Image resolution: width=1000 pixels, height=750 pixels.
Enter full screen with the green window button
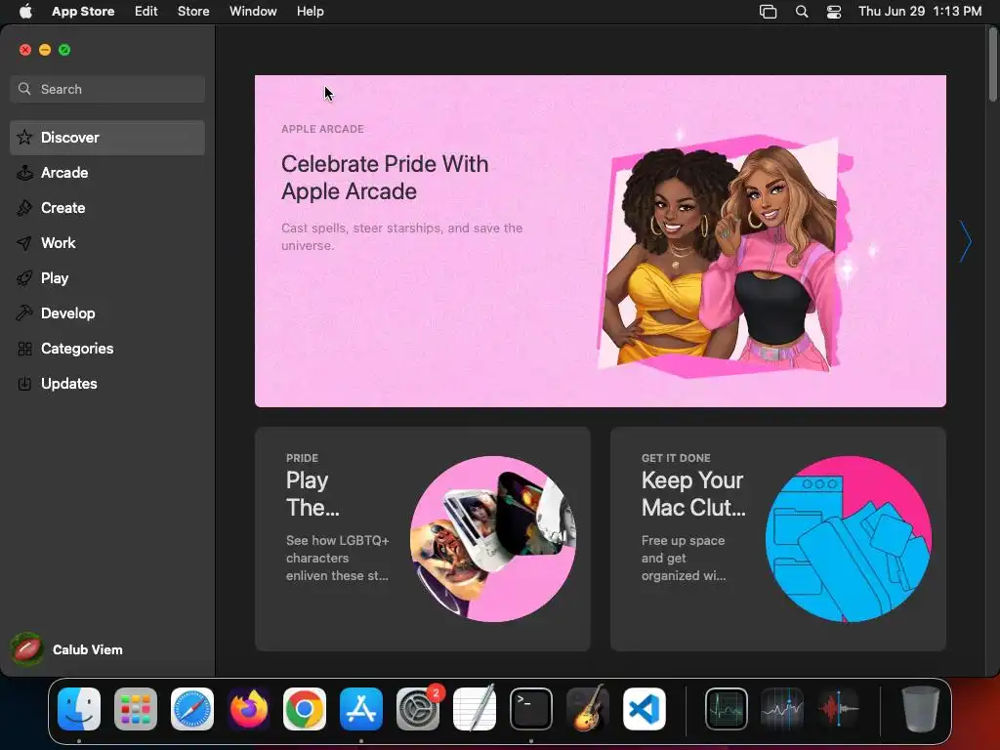64,50
